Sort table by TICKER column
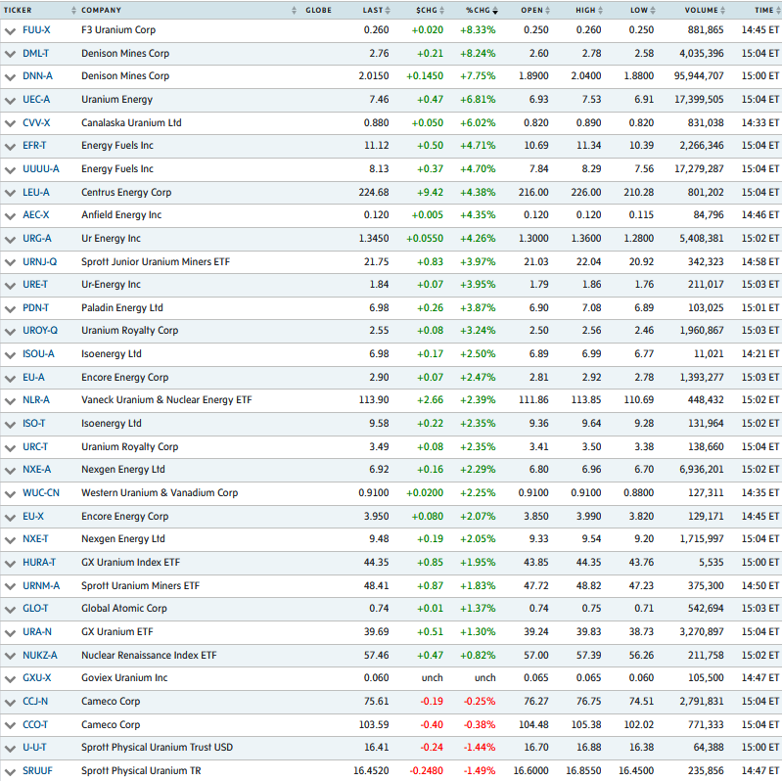Image resolution: width=782 pixels, height=781 pixels. pos(39,10)
